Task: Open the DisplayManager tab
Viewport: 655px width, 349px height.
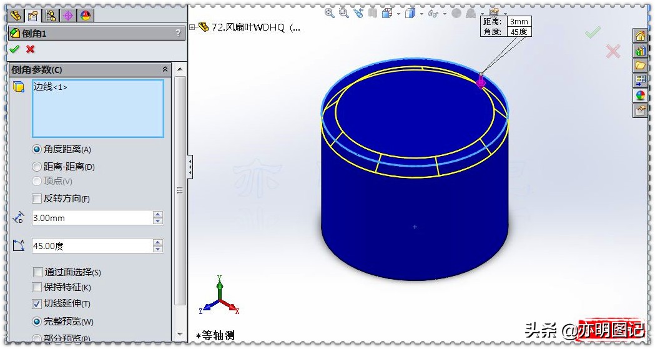Action: 86,16
